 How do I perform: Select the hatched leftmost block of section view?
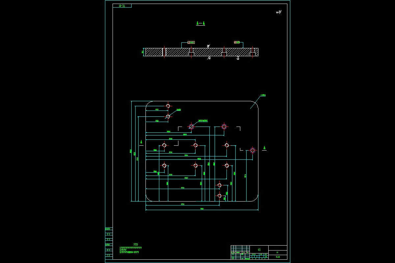154,52
